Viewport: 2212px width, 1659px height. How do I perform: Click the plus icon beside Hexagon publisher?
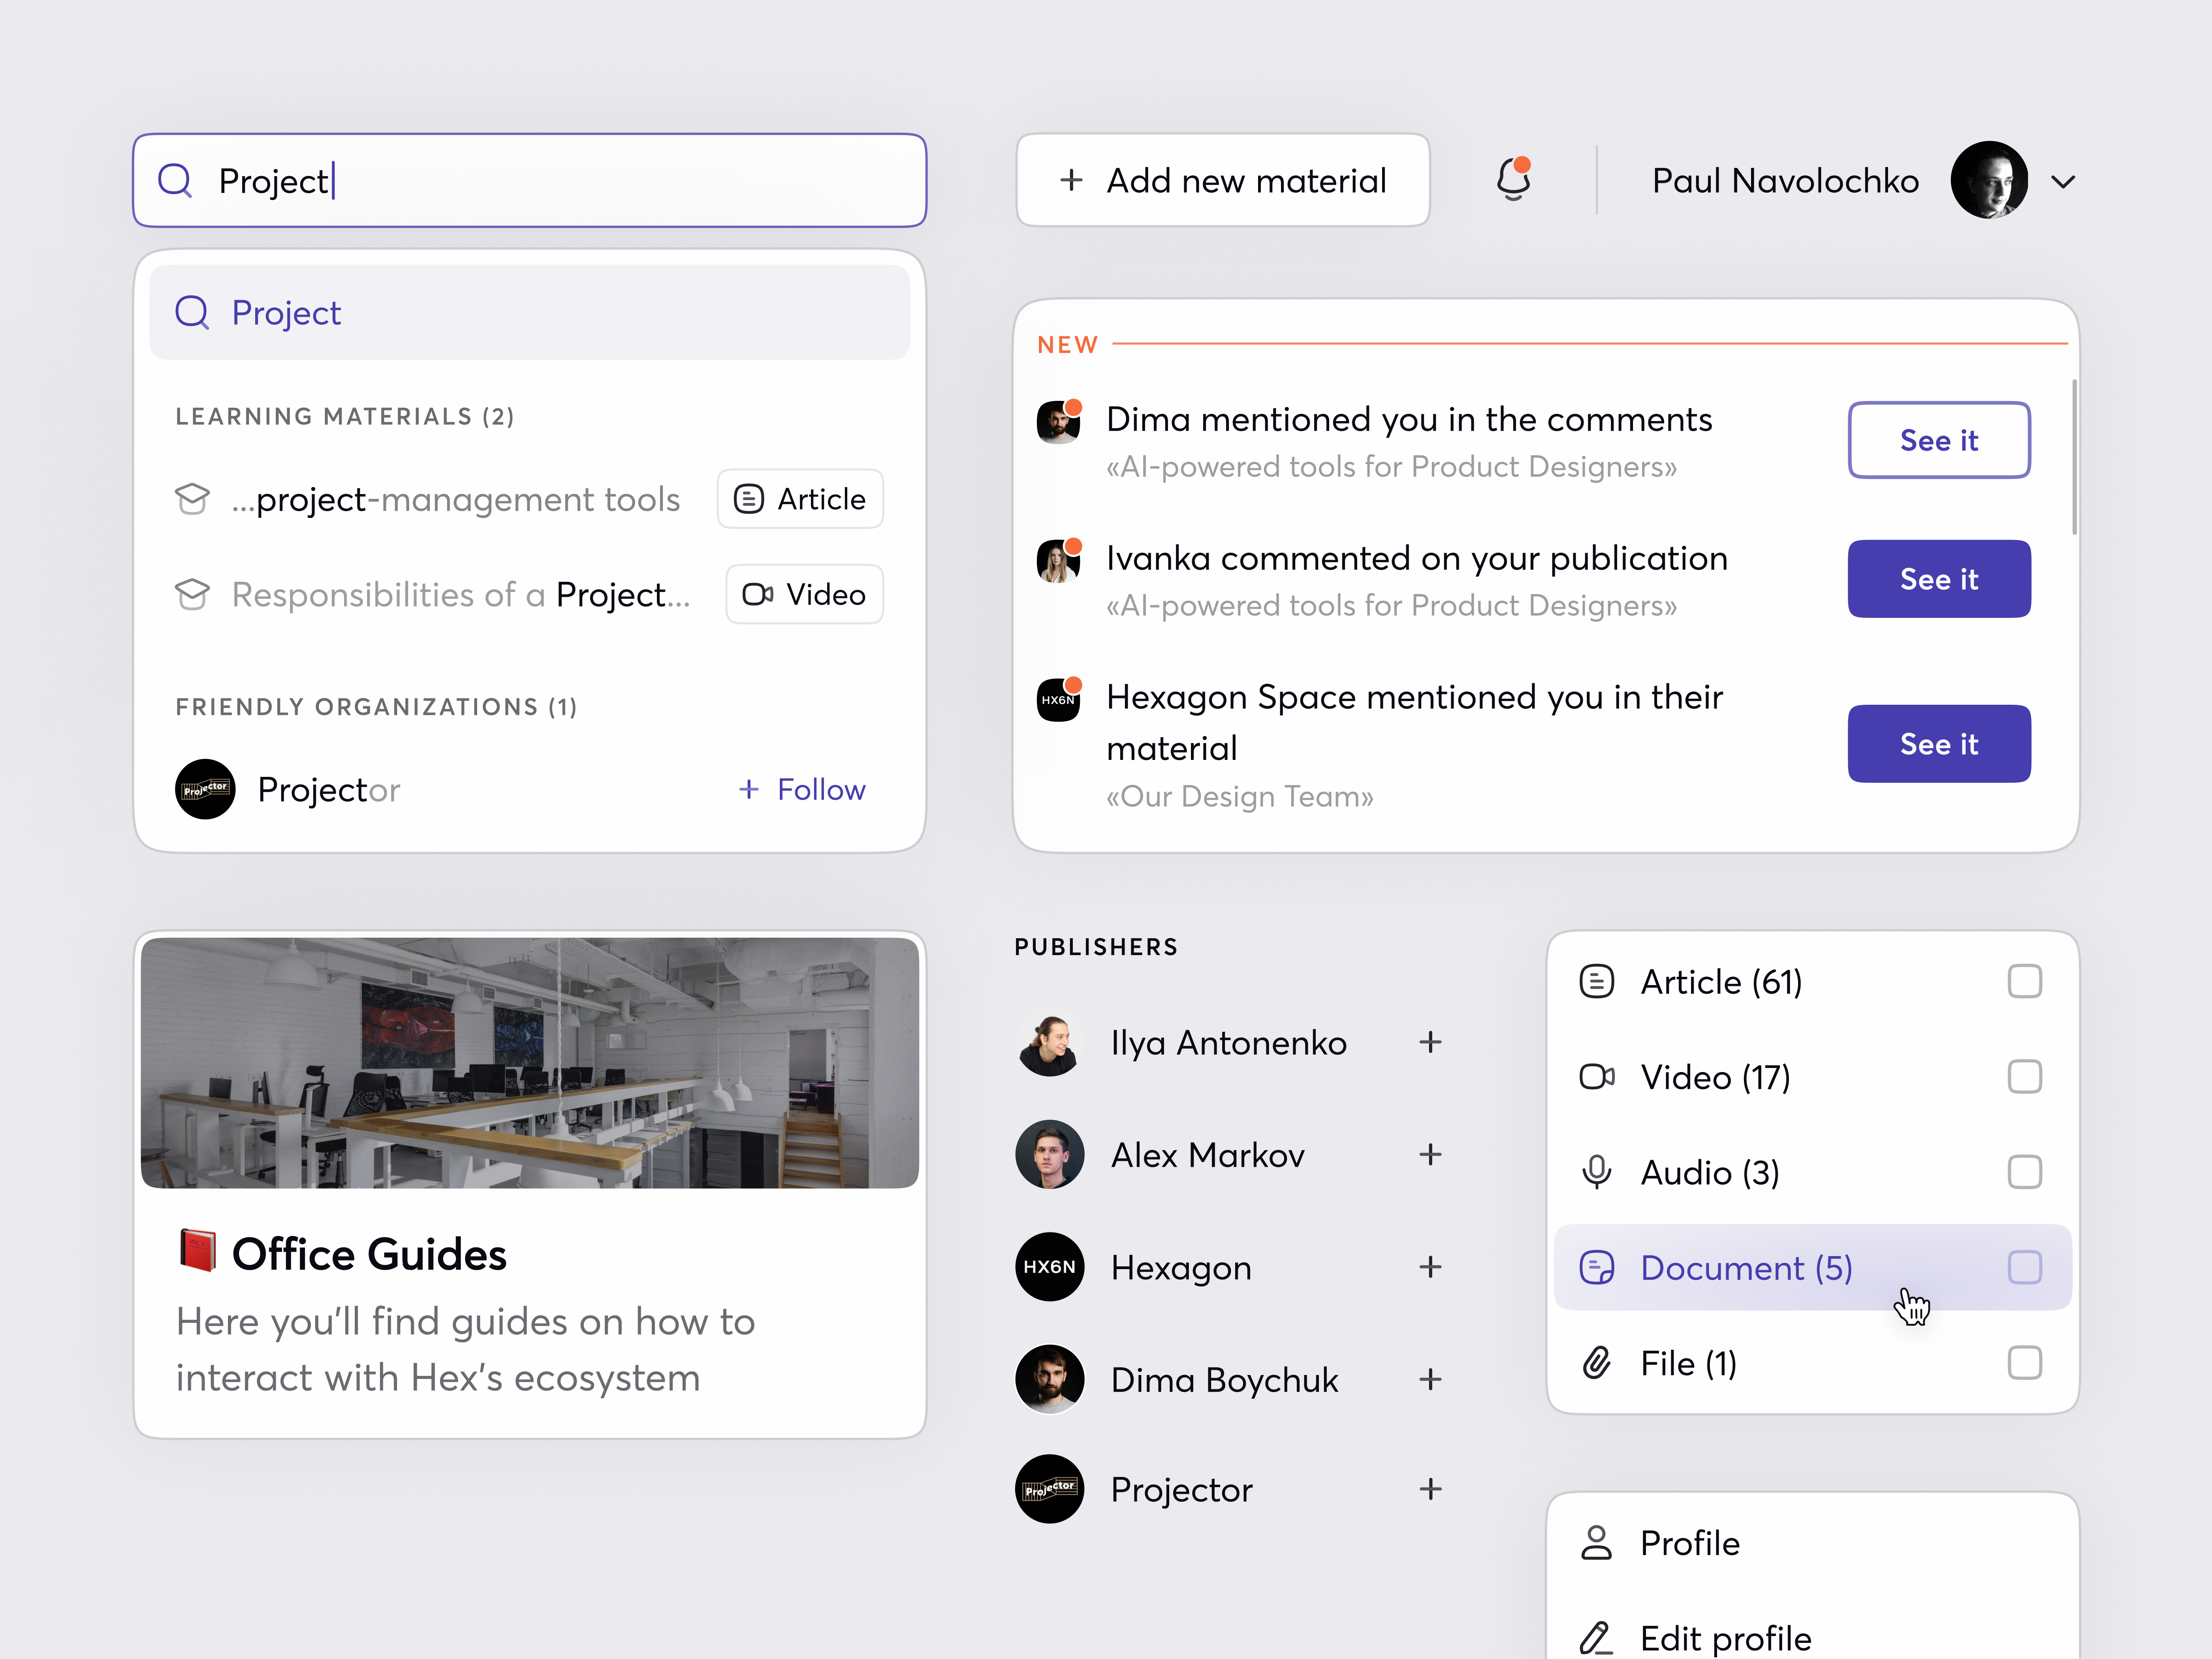[x=1430, y=1267]
